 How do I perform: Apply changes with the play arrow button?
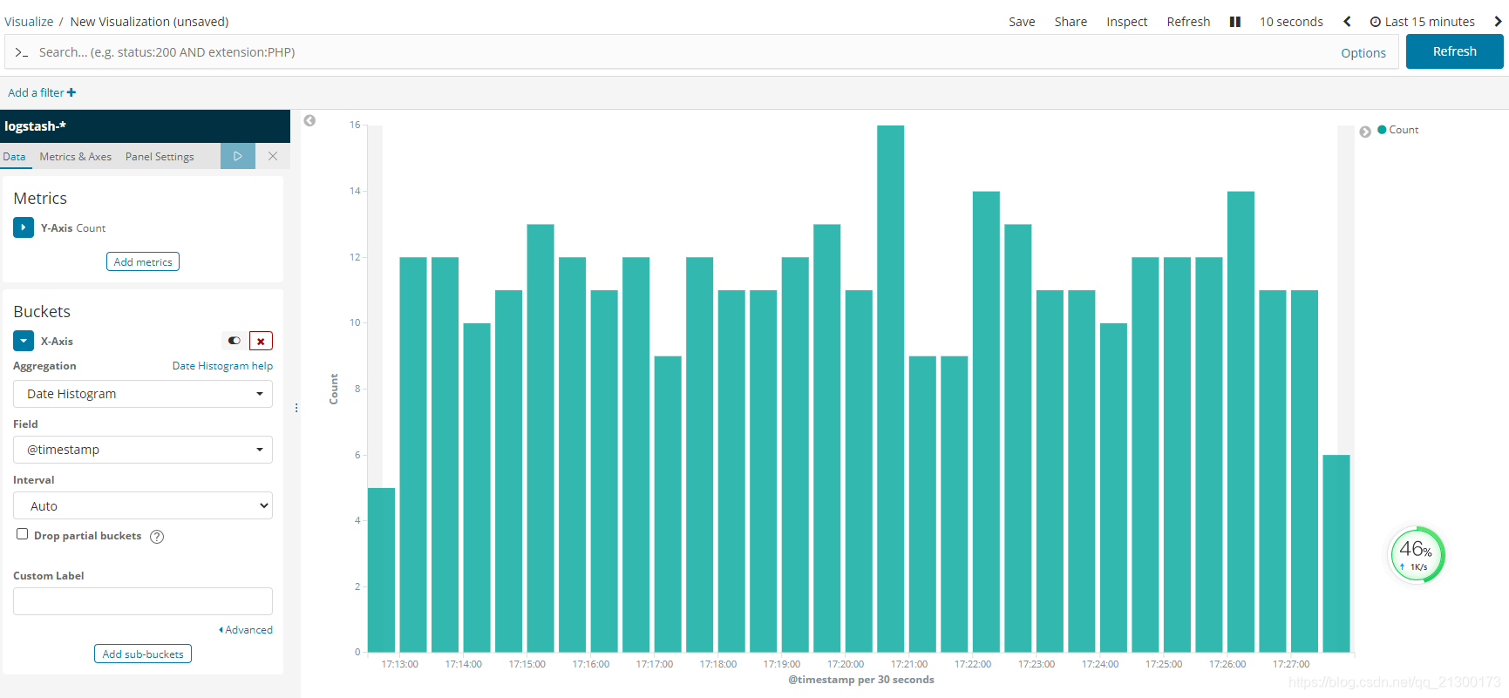pos(237,156)
